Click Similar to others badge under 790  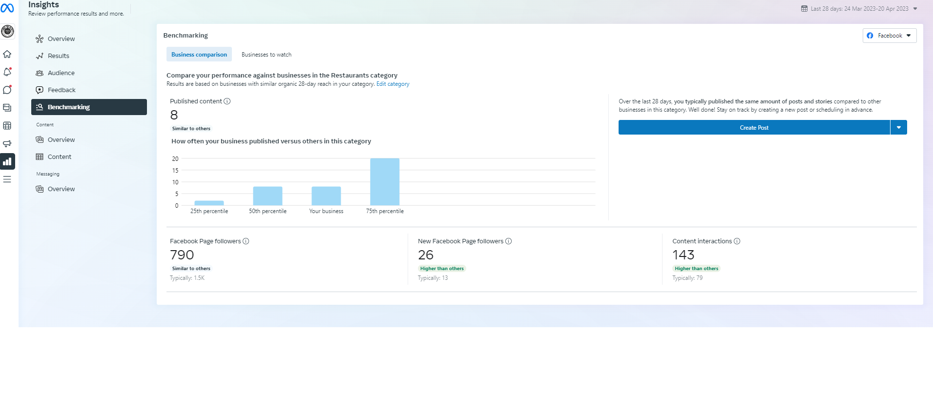(191, 269)
